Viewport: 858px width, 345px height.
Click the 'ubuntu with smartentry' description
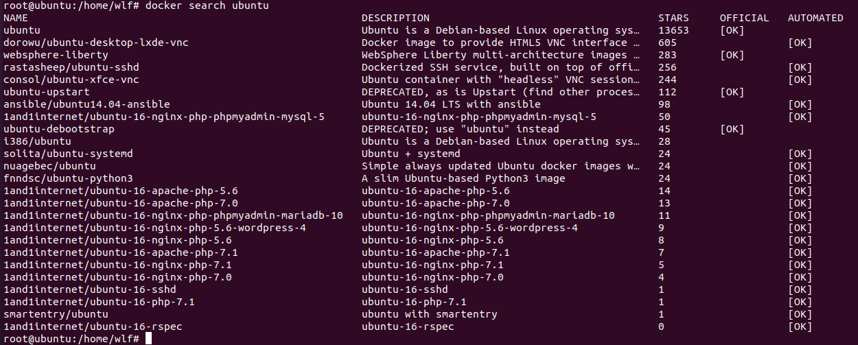point(430,315)
